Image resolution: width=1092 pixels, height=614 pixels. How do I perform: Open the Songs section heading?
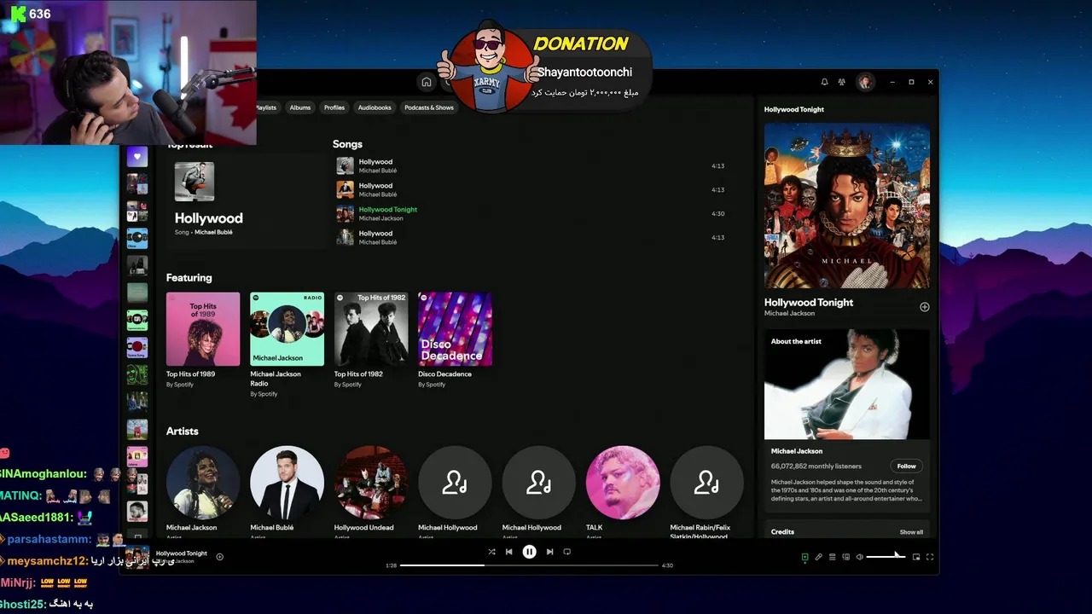[347, 144]
